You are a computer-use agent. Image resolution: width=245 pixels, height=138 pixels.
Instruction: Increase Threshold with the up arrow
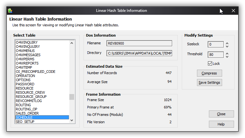point(227,53)
